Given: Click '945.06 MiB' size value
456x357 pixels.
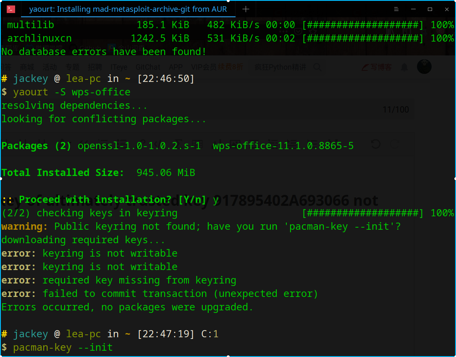Looking at the screenshot, I should pos(166,173).
